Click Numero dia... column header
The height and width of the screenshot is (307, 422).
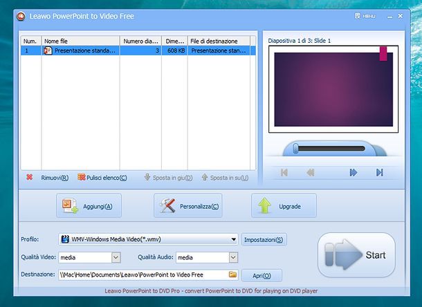140,41
